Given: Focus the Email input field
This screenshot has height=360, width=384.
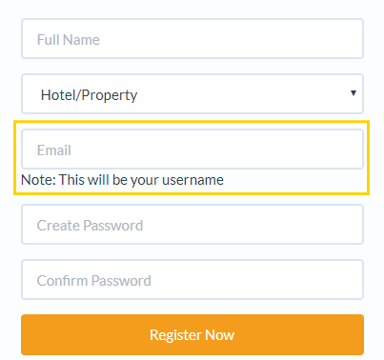Looking at the screenshot, I should (192, 150).
